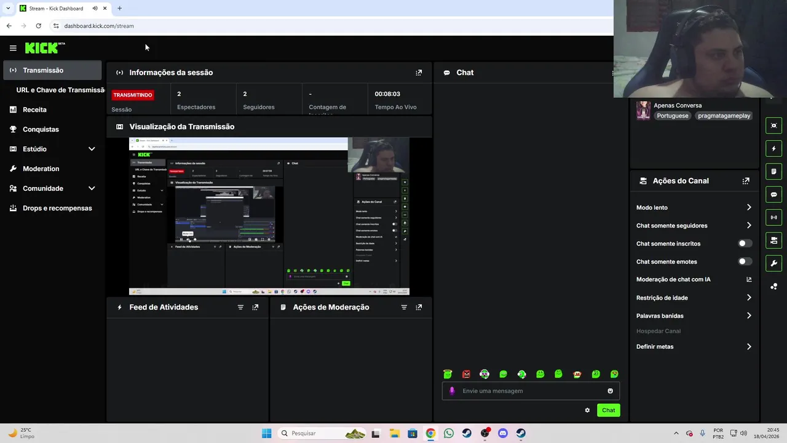Toggle Chat somente inscritos switch

(x=745, y=244)
